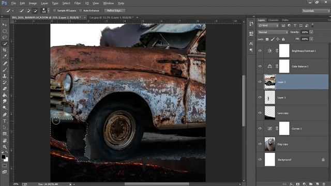Image resolution: width=331 pixels, height=186 pixels.
Task: Switch to the Channels tab
Action: [274, 20]
